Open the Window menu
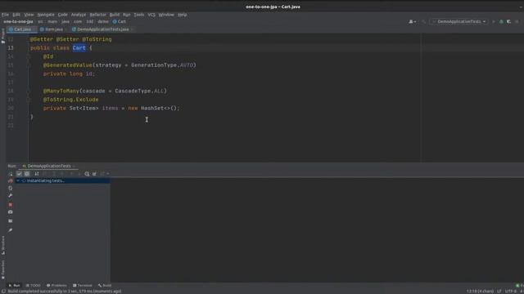 (166, 15)
